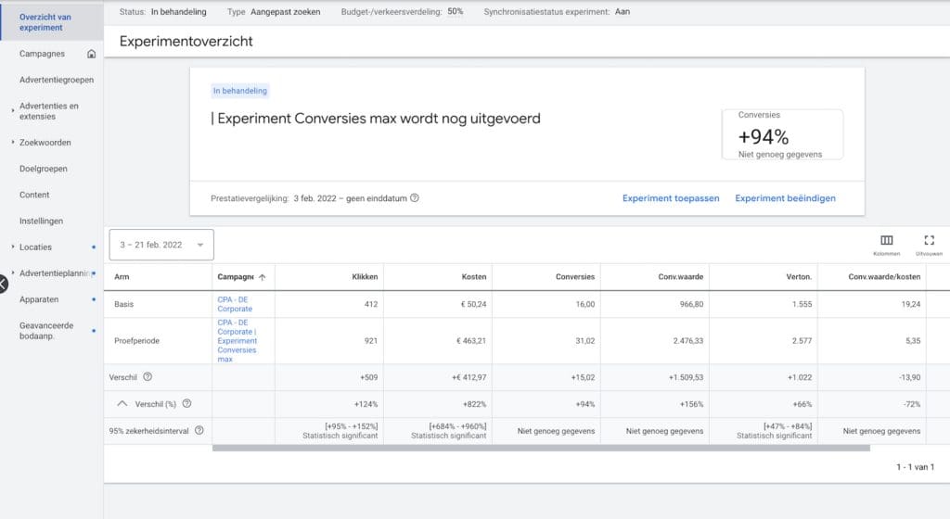The width and height of the screenshot is (950, 519).
Task: Click the Experimentoverzicht page heading
Action: pos(186,41)
